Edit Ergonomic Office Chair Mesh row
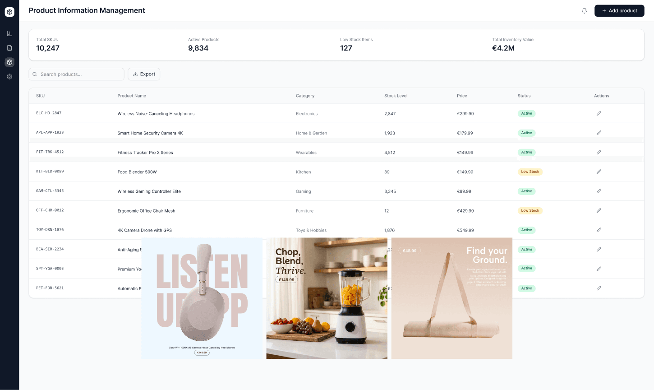 pyautogui.click(x=599, y=210)
